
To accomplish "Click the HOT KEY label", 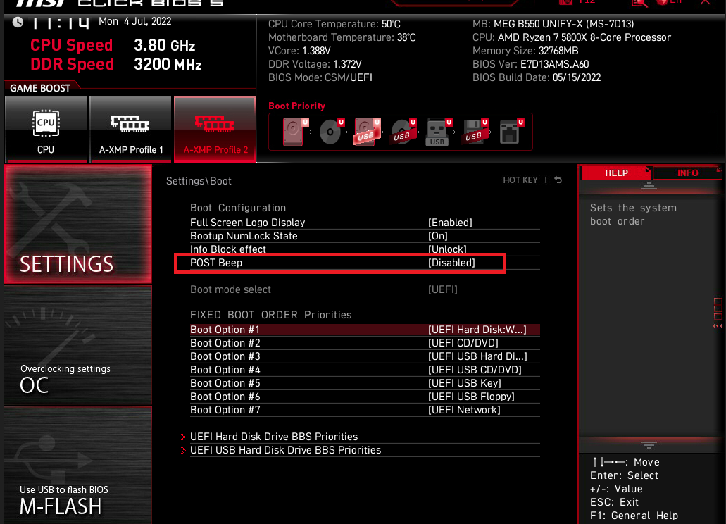I will [520, 180].
